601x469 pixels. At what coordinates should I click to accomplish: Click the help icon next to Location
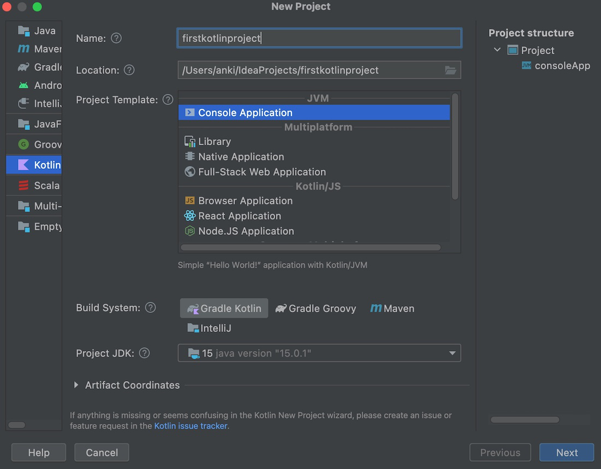tap(129, 70)
